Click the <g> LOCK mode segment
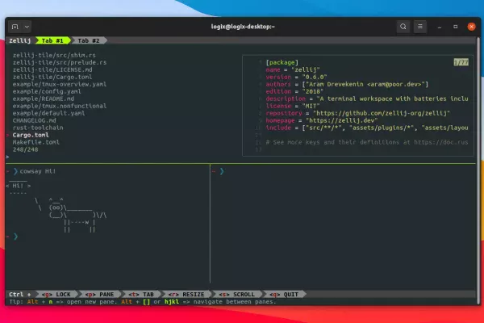The image size is (484, 323). (x=56, y=294)
